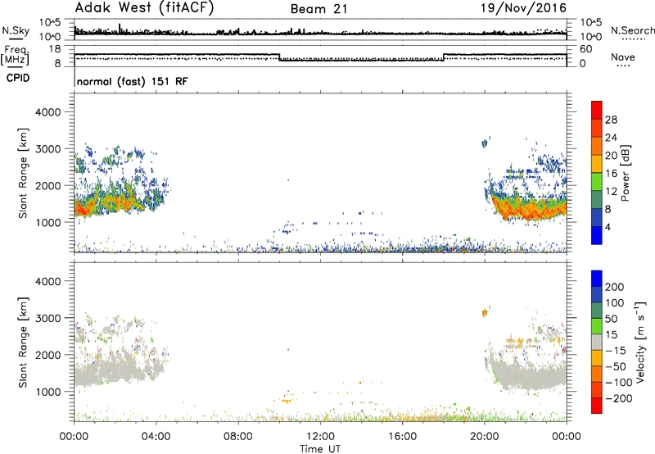Click the "Time UT" axis label
Screen dimensions: 655x454
[x=320, y=448]
